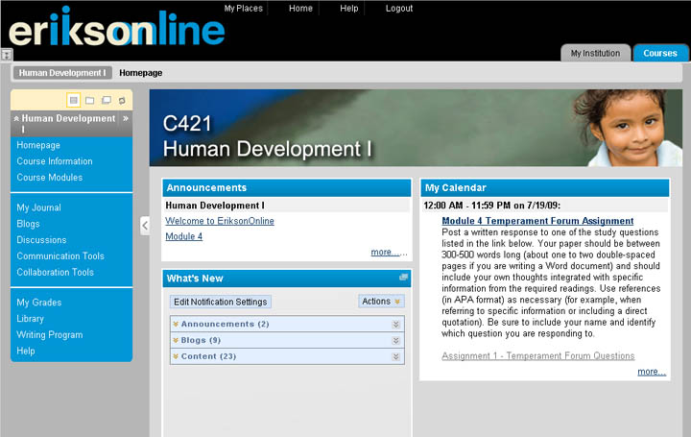The image size is (691, 437).
Task: Click the My Calendar panel header
Action: [545, 188]
